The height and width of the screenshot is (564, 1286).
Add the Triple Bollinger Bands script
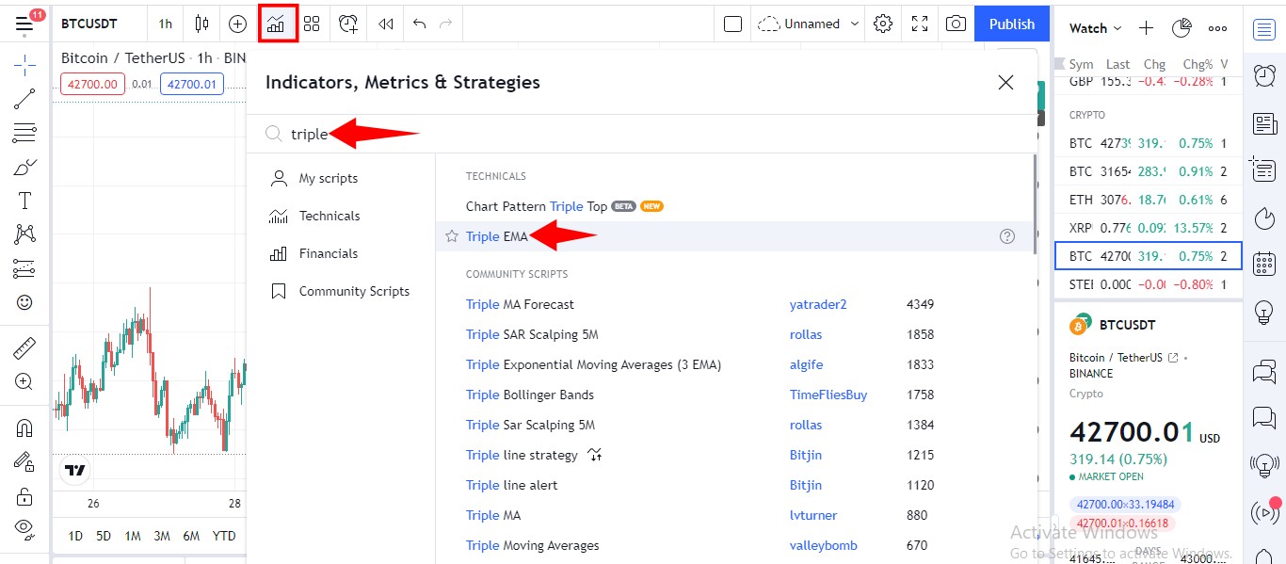pyautogui.click(x=530, y=395)
